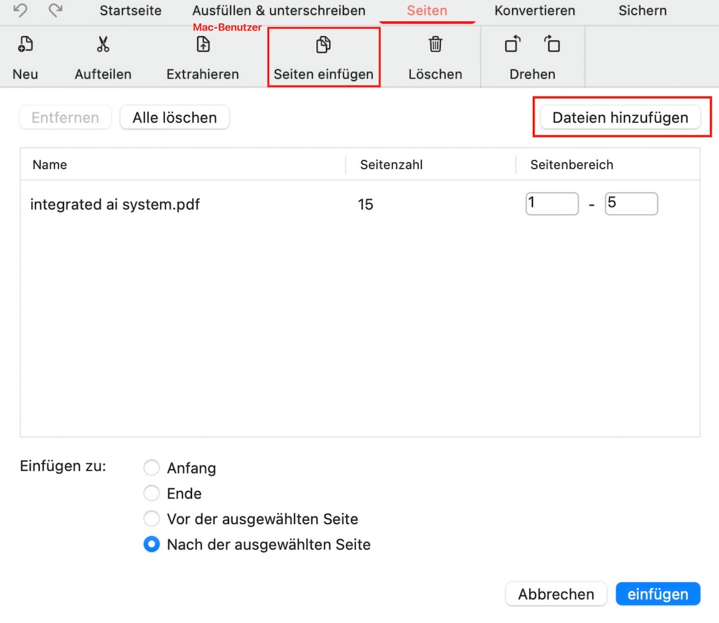Select the Löschen trash icon
719x623 pixels.
pos(435,44)
